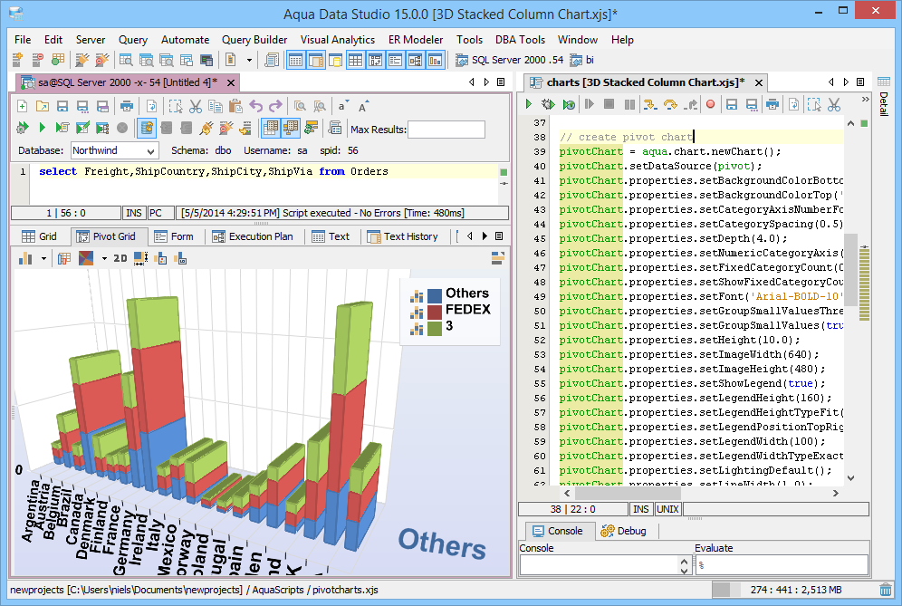Toggle the grid results view button in query toolbar
The height and width of the screenshot is (606, 902).
(271, 128)
